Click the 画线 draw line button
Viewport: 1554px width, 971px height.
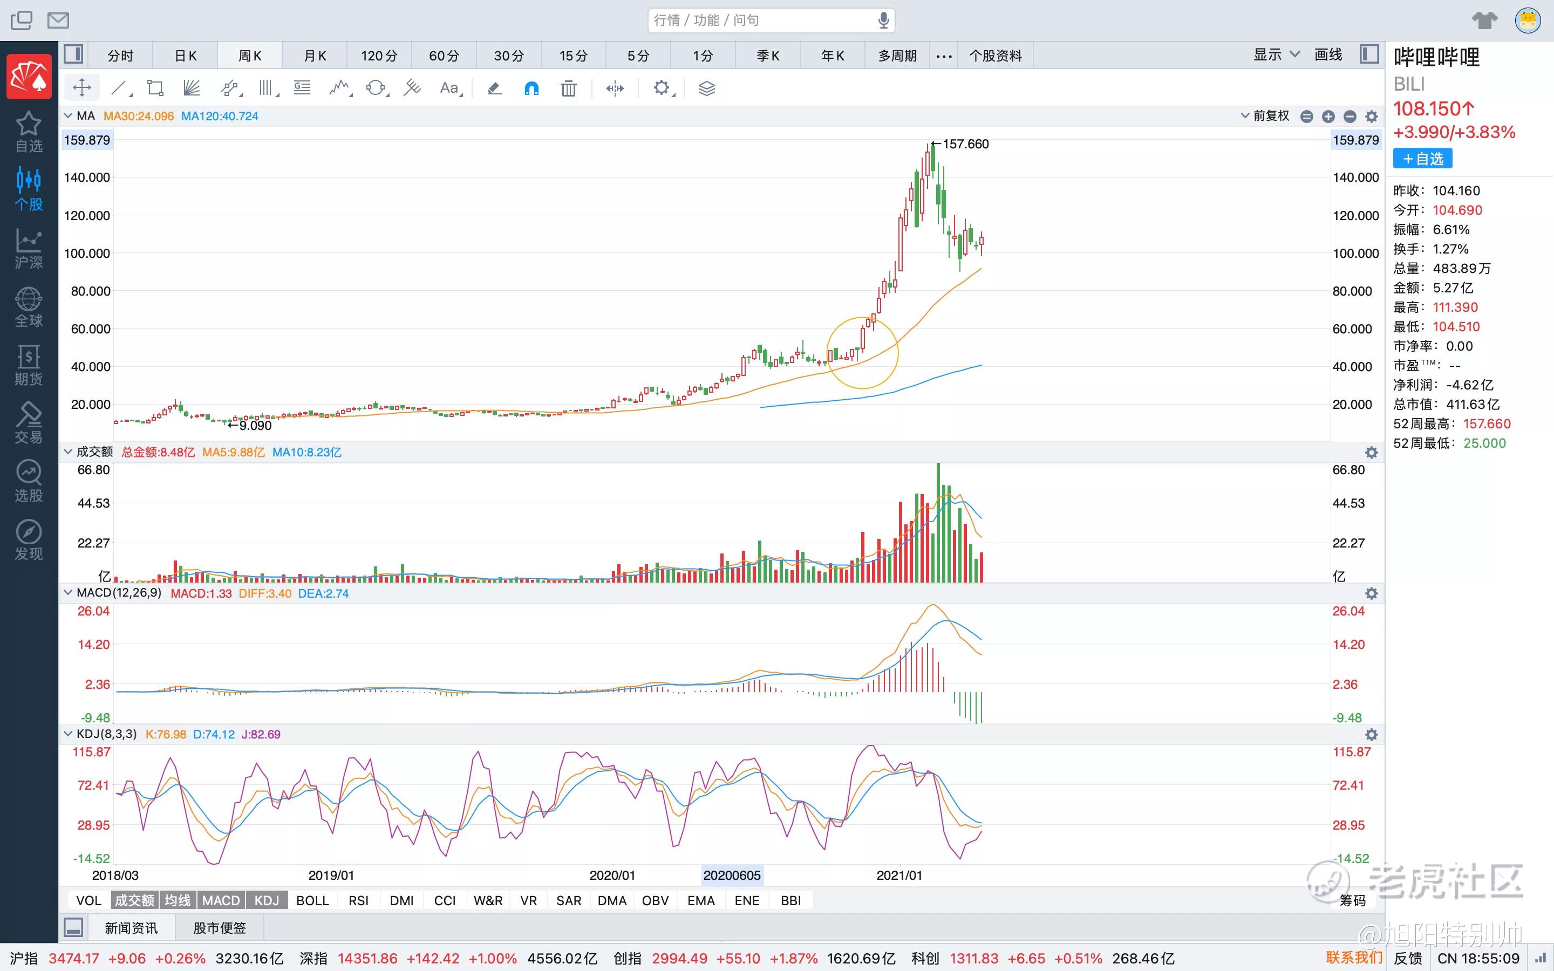click(x=1328, y=54)
